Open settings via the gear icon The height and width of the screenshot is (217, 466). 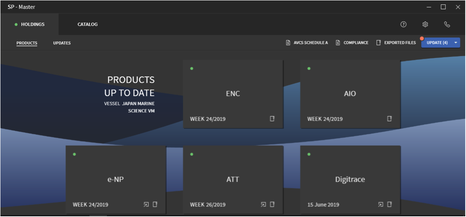tap(425, 24)
